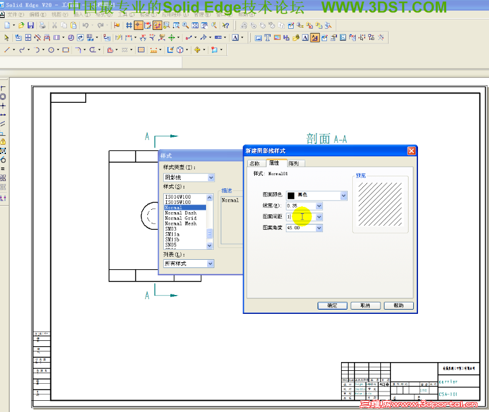The image size is (489, 412).
Task: Click the image insert picture icon
Action: pyautogui.click(x=277, y=38)
